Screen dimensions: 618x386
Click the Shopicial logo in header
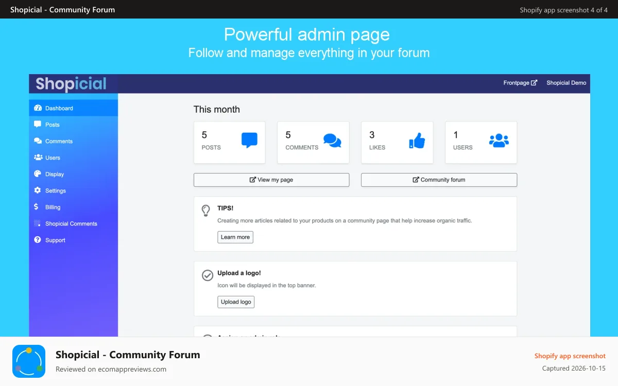[71, 84]
